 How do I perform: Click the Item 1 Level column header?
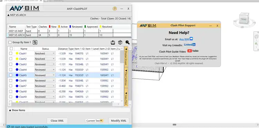pyautogui.click(x=92, y=49)
